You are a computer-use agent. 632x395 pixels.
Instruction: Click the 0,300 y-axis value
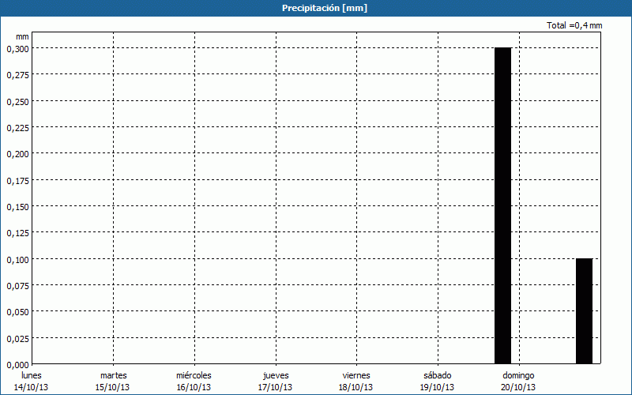click(x=18, y=48)
